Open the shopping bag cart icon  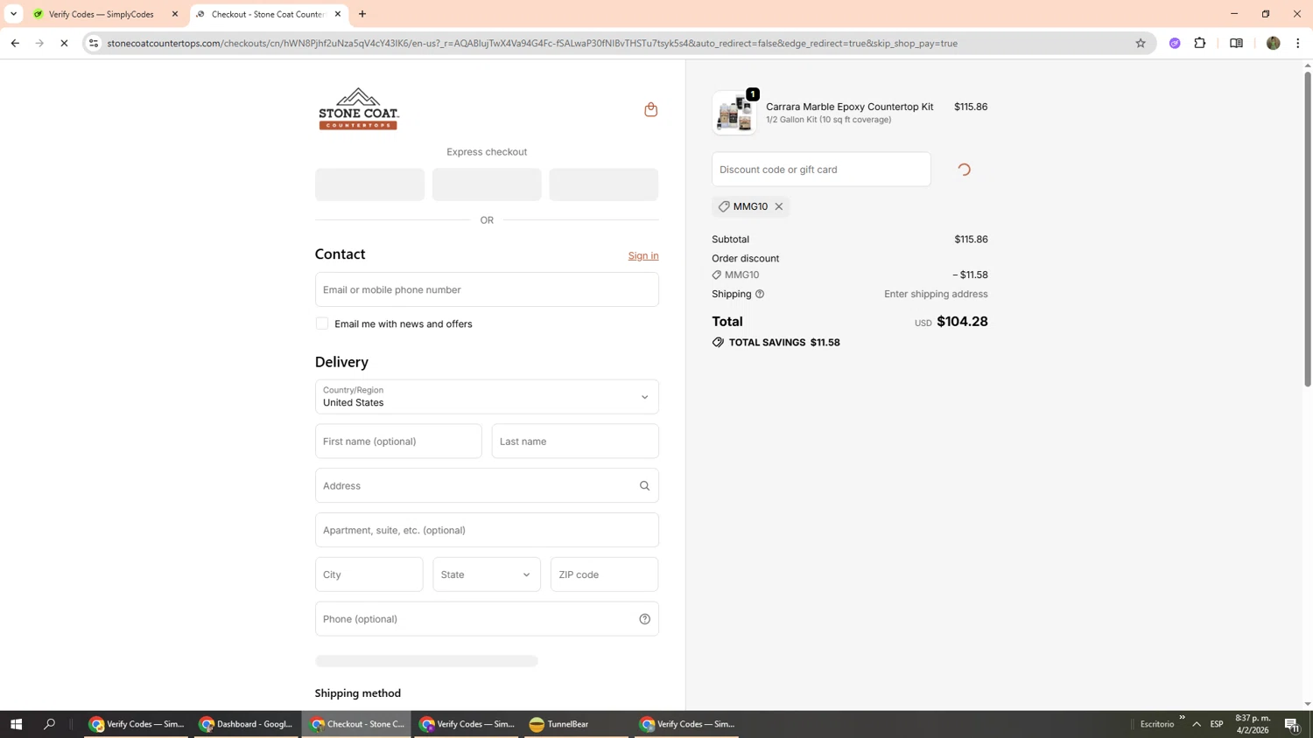(650, 109)
